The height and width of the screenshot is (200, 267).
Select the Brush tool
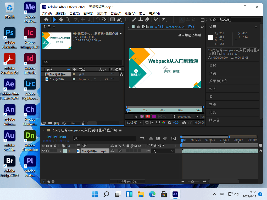coord(134,20)
